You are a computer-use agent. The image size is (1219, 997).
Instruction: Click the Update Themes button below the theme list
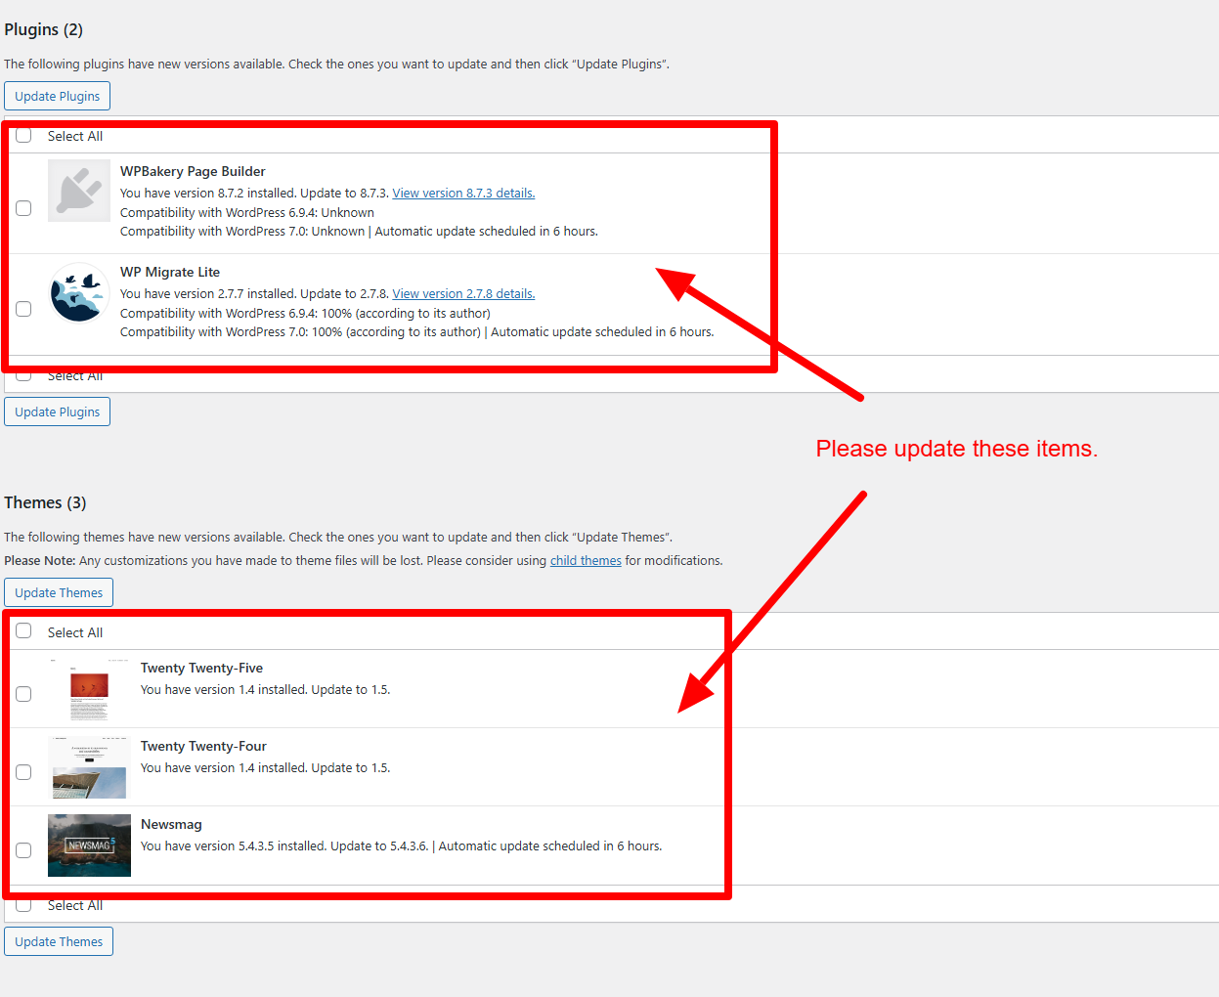coord(59,941)
